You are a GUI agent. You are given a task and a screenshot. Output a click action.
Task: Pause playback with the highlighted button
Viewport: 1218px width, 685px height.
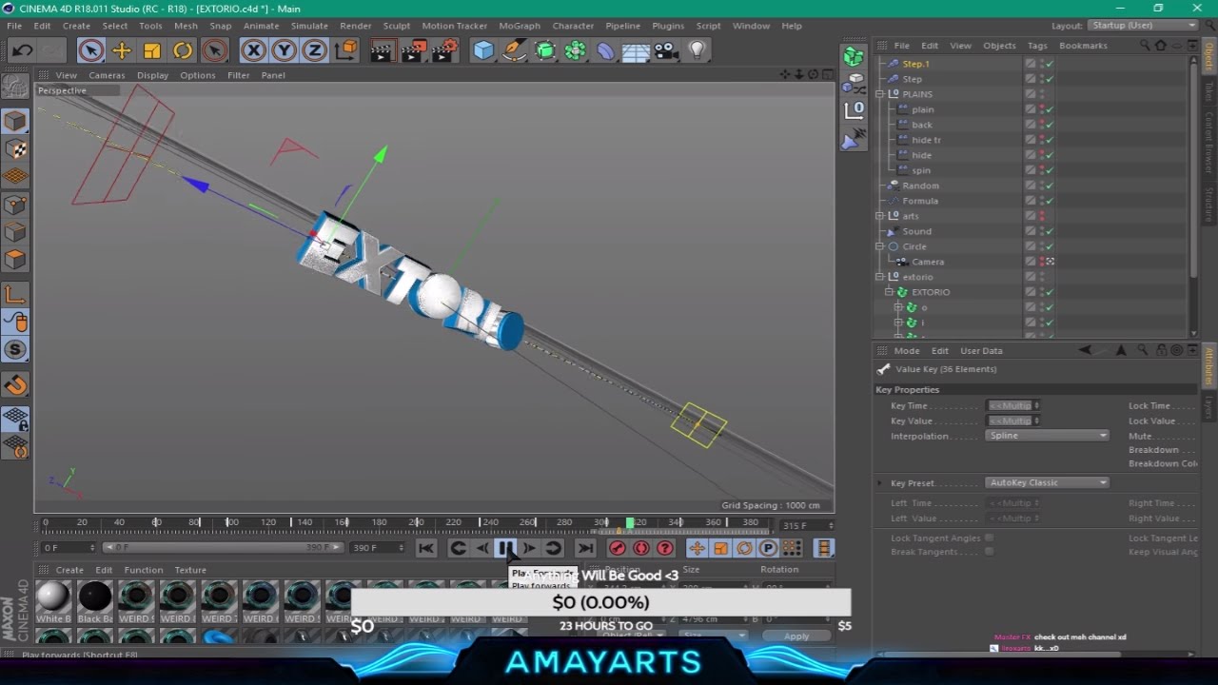[x=505, y=548]
